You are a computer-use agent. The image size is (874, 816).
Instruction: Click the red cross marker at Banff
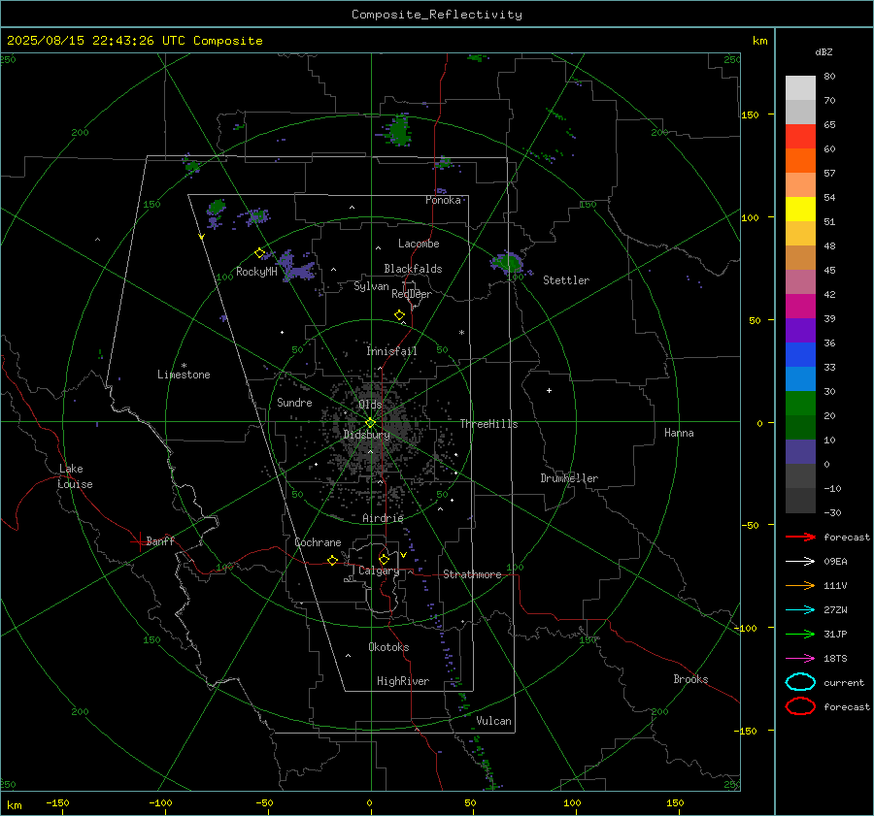coord(139,541)
